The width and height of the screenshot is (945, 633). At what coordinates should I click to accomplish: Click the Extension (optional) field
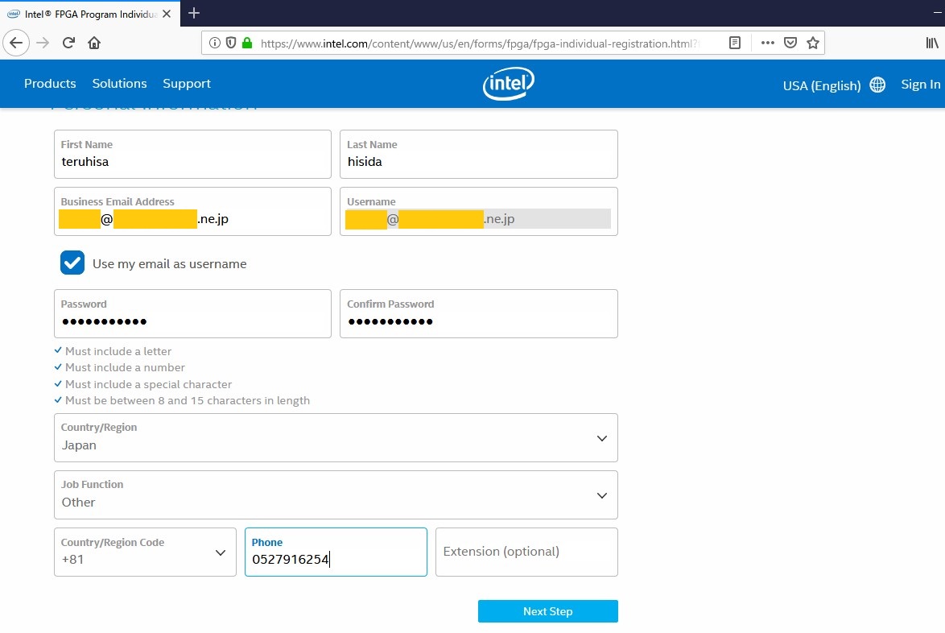pos(526,552)
